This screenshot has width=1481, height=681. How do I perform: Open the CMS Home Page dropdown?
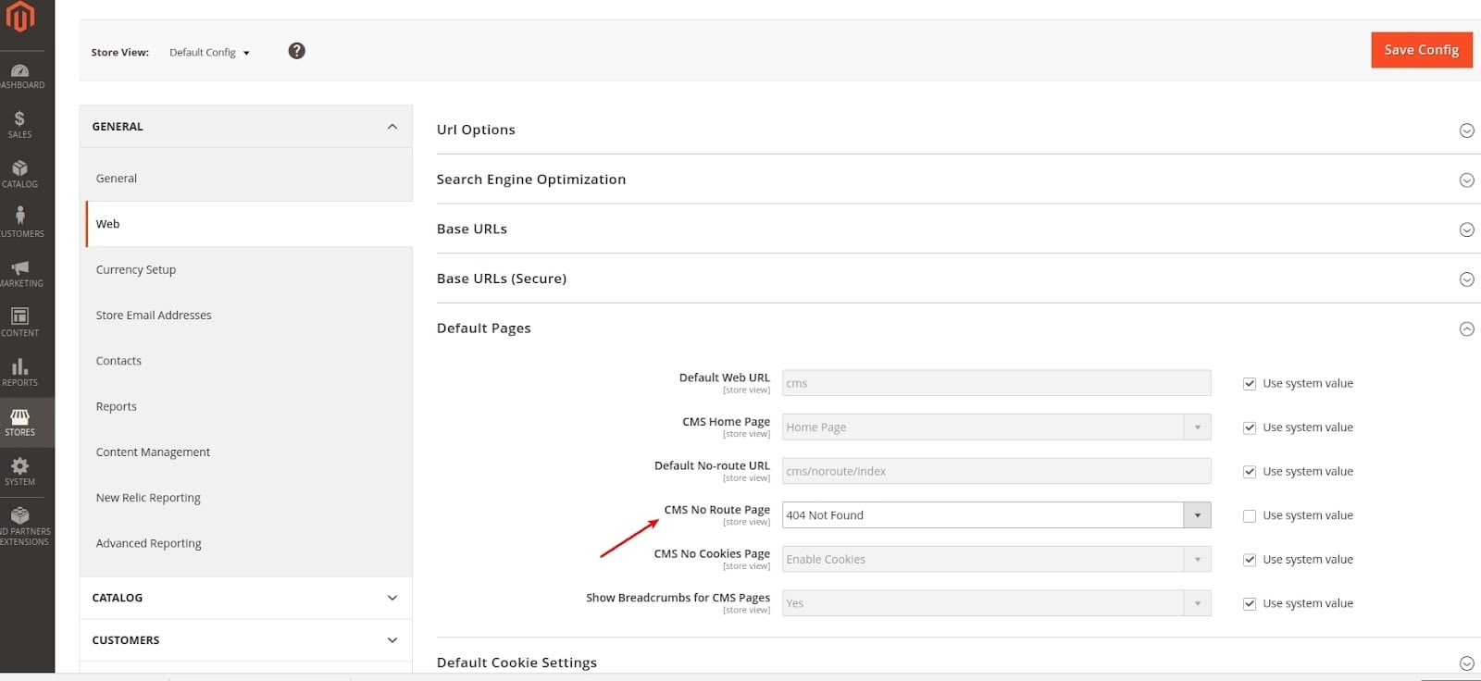[x=996, y=427]
